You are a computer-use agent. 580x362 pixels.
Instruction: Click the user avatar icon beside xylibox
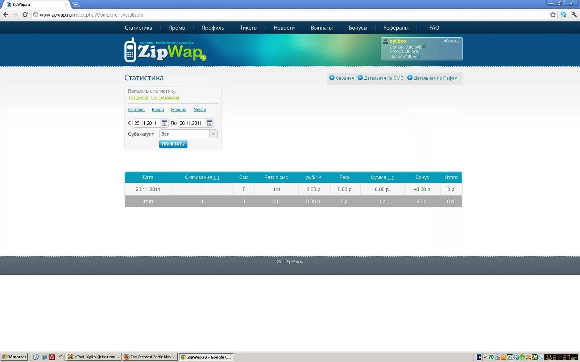point(386,41)
